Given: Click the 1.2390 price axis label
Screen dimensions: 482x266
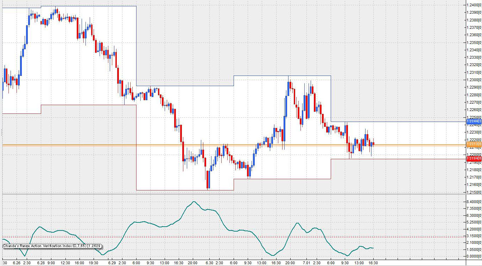Looking at the screenshot, I should (x=474, y=12).
